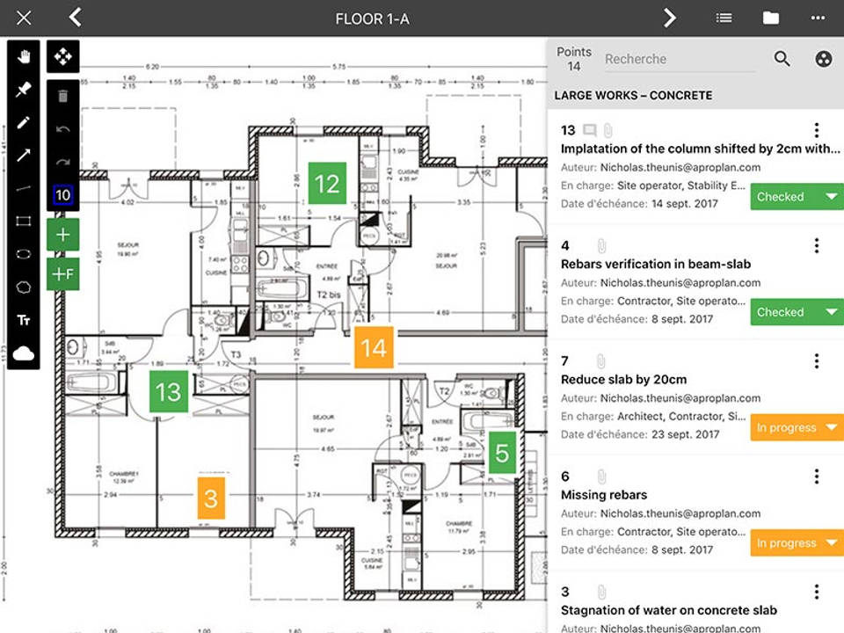Select the pin marker tool
Screen dimensions: 844x633
(x=24, y=90)
